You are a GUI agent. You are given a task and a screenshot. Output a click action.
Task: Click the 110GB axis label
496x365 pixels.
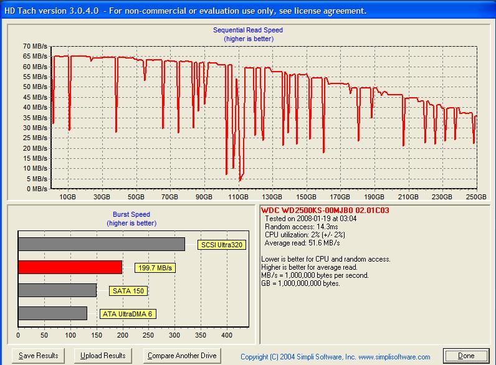(x=238, y=197)
